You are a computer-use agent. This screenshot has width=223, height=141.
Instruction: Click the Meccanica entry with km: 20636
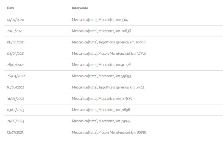[101, 31]
